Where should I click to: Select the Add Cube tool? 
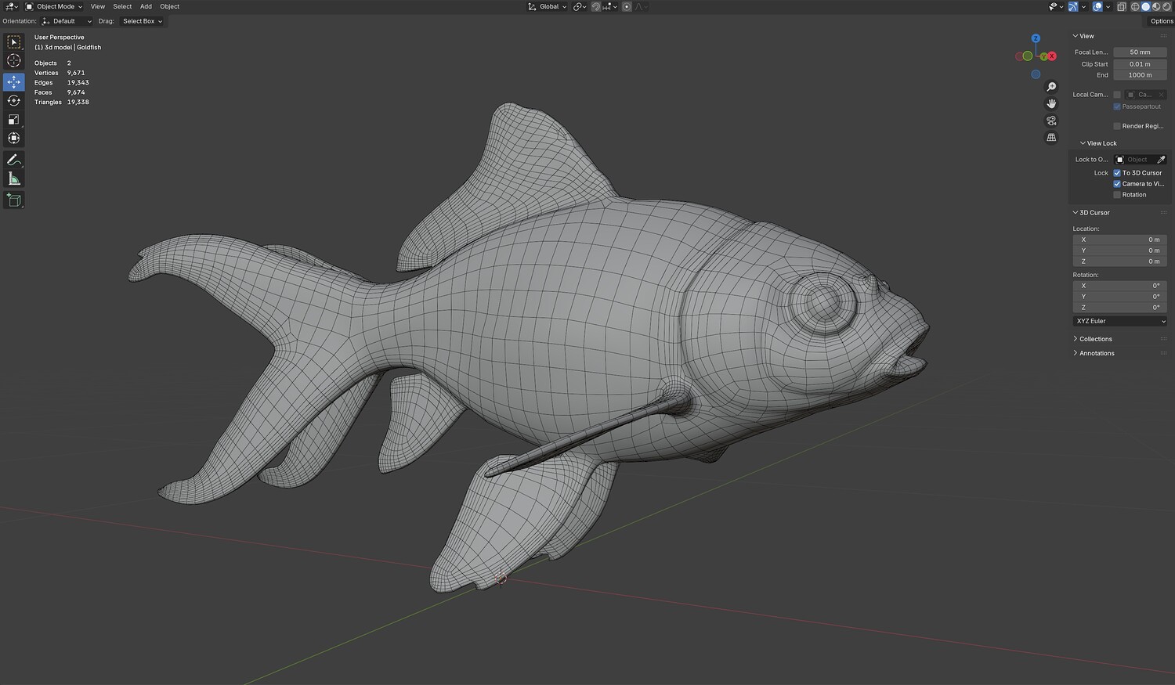(14, 200)
